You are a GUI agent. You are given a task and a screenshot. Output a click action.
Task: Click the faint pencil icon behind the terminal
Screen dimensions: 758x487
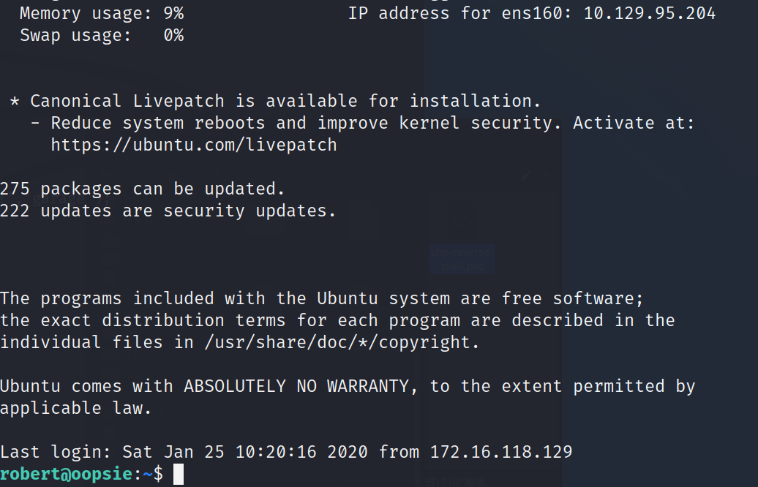526,175
